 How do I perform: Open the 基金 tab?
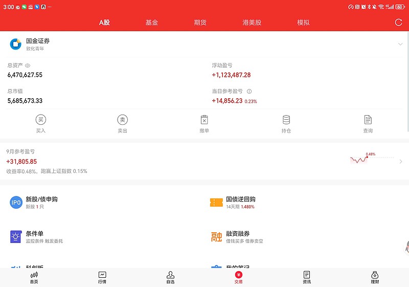tap(151, 23)
